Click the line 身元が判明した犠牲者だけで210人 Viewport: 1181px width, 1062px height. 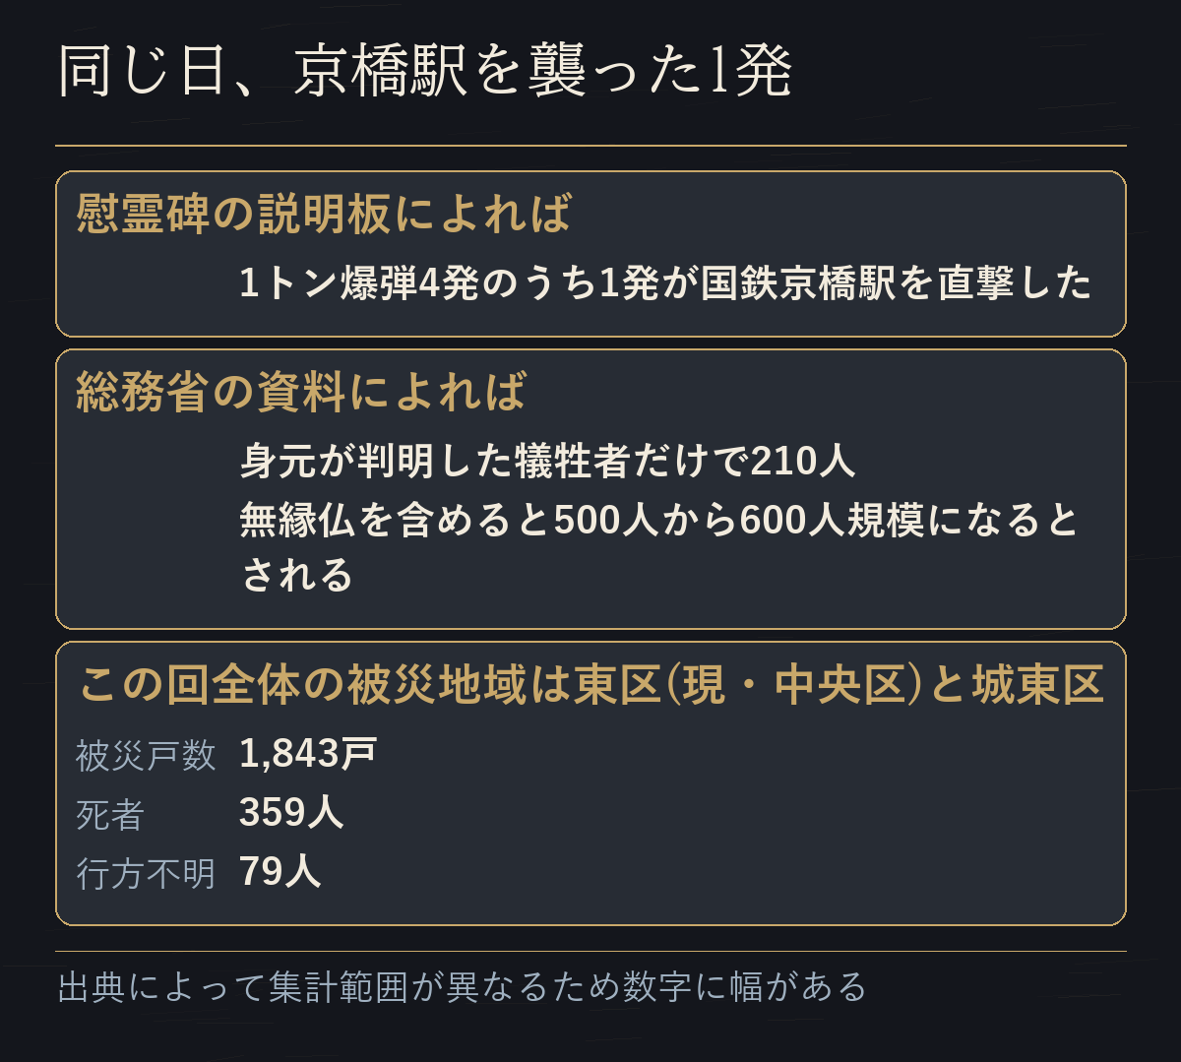click(547, 461)
